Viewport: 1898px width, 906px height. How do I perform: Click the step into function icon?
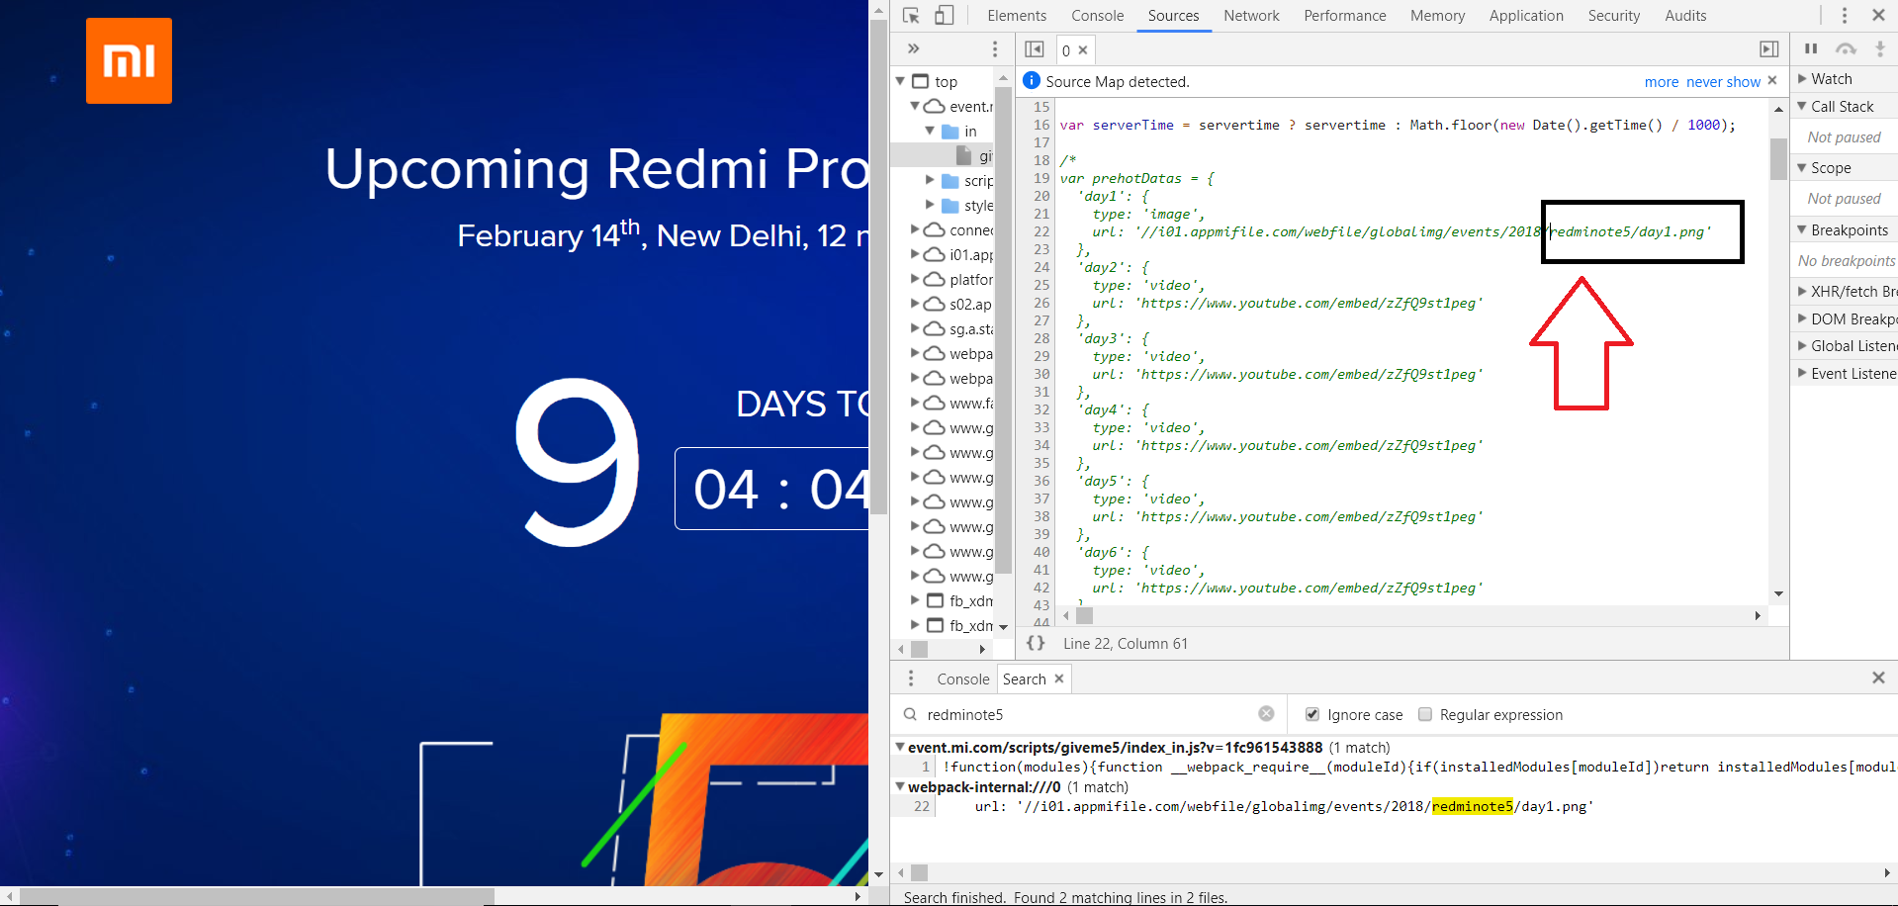pos(1880,48)
